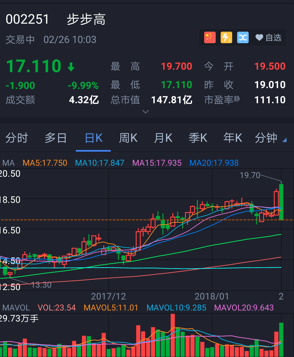Tap the -9.99% change percentage

click(83, 86)
